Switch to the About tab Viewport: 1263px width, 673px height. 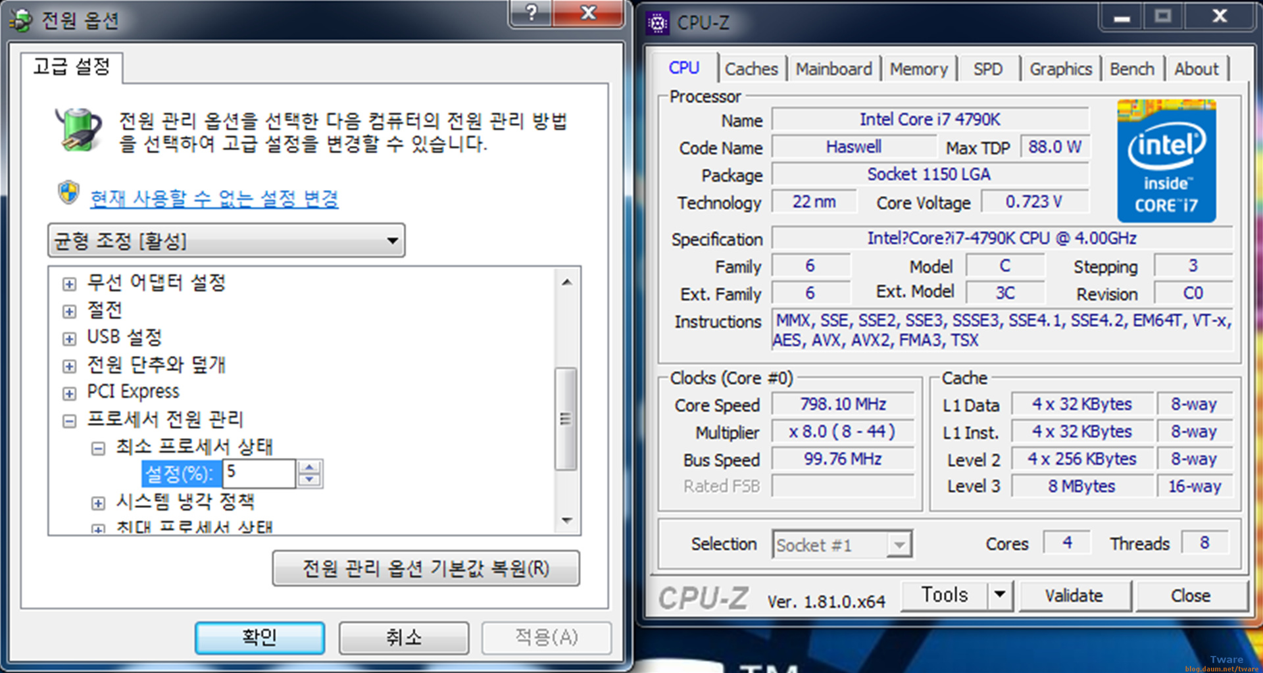(1197, 69)
